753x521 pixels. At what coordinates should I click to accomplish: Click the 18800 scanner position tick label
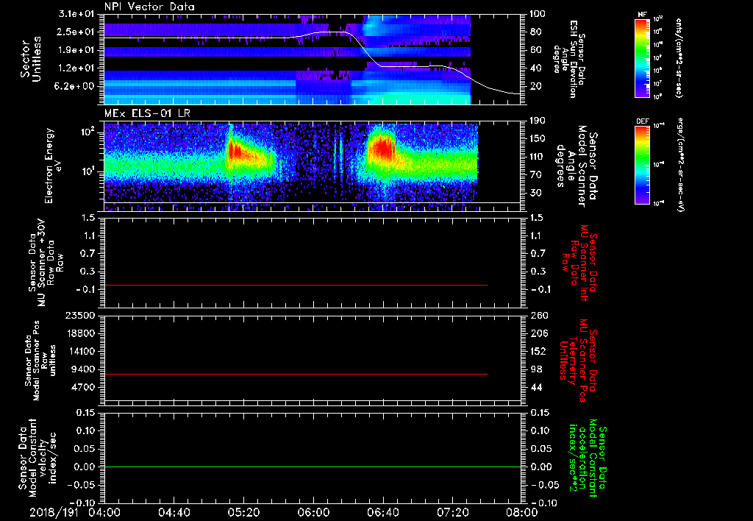(x=80, y=333)
